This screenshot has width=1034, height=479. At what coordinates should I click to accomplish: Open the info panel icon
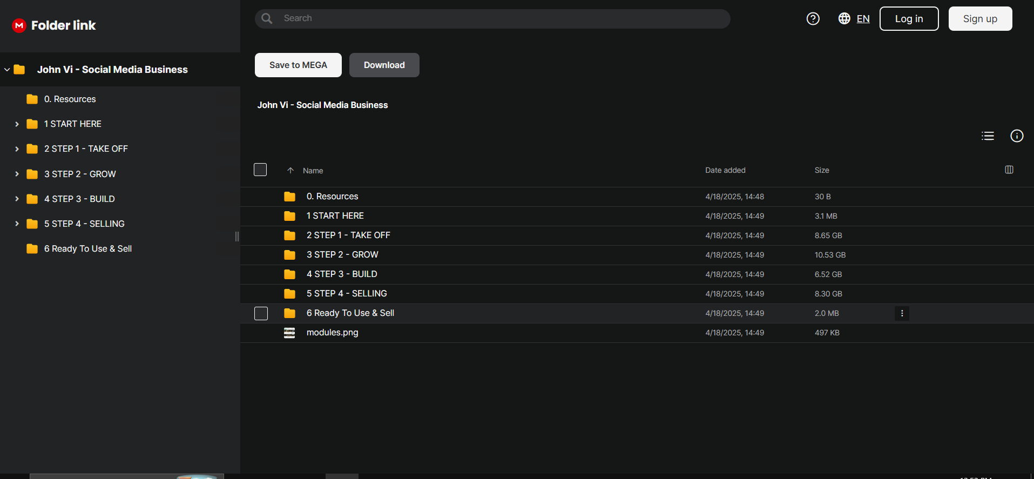click(1017, 136)
